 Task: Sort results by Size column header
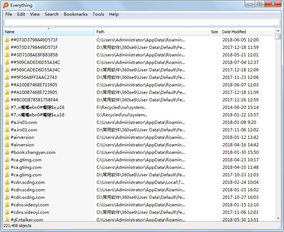coord(203,32)
